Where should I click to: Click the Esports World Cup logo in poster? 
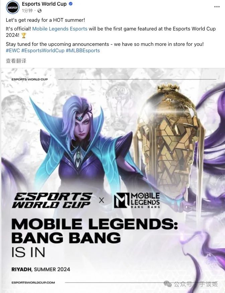52,201
